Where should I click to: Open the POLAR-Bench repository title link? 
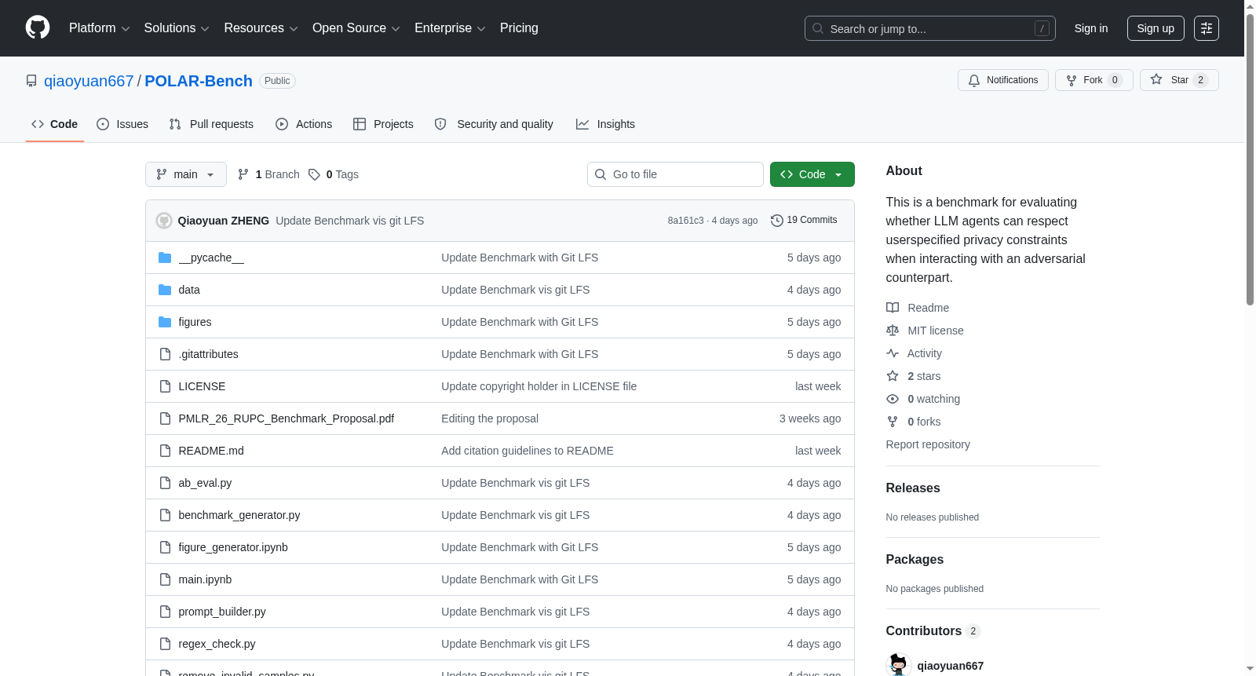pyautogui.click(x=199, y=81)
